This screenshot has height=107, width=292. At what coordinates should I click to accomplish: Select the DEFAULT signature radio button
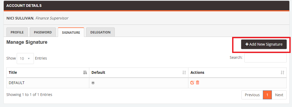93,83
